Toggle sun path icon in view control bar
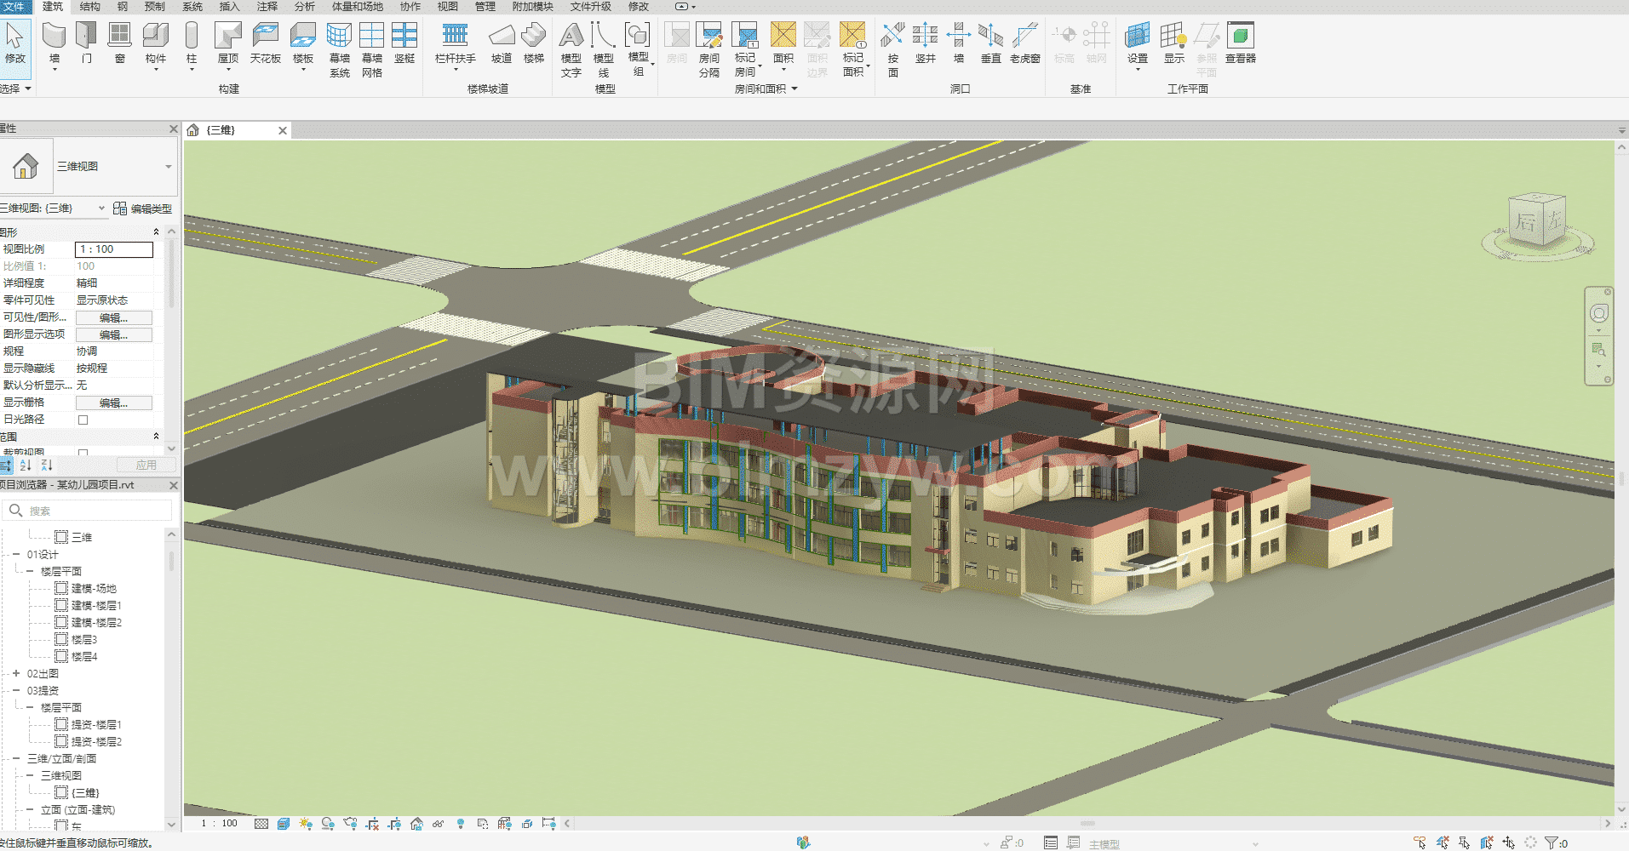 (306, 824)
